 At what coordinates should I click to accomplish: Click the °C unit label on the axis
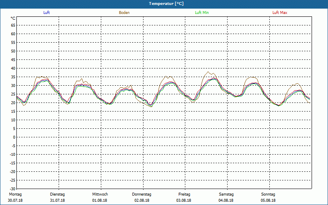click(13, 18)
